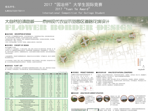This screenshot has width=148, height=111.
Task: Click the '报名序号:' label
Action: point(10,7)
